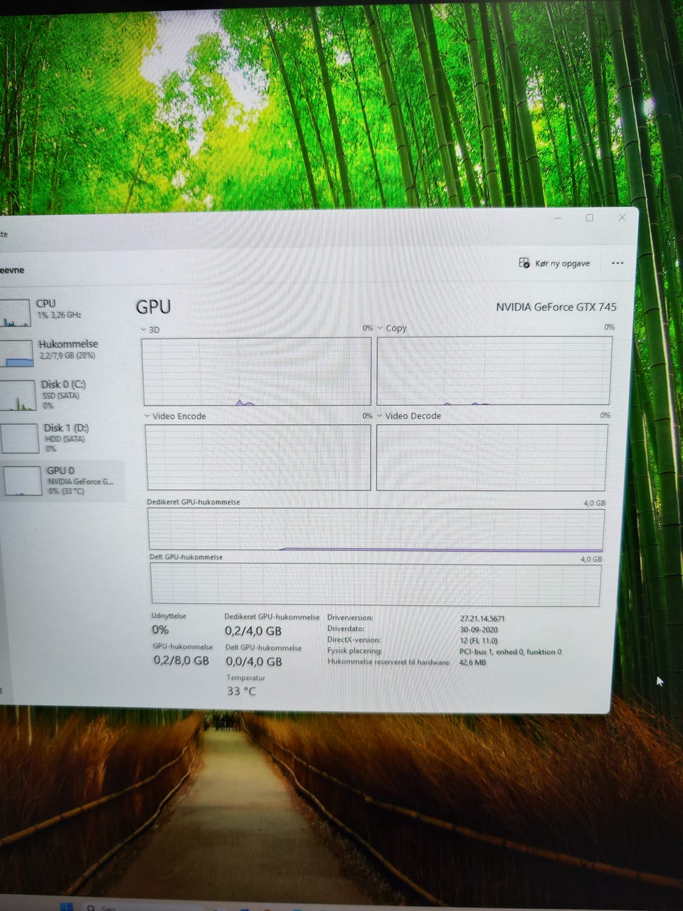
Task: Minimize the Task Manager window
Action: click(558, 218)
